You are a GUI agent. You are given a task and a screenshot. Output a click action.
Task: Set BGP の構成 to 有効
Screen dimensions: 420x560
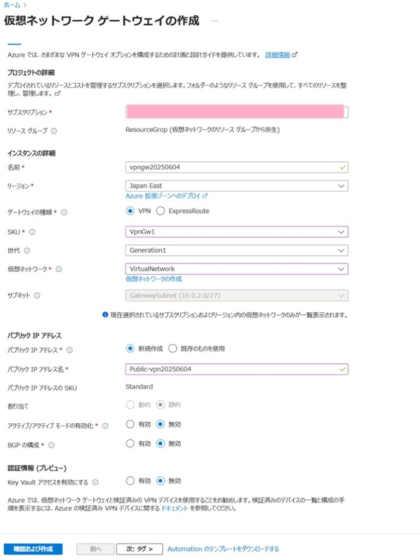tap(130, 444)
